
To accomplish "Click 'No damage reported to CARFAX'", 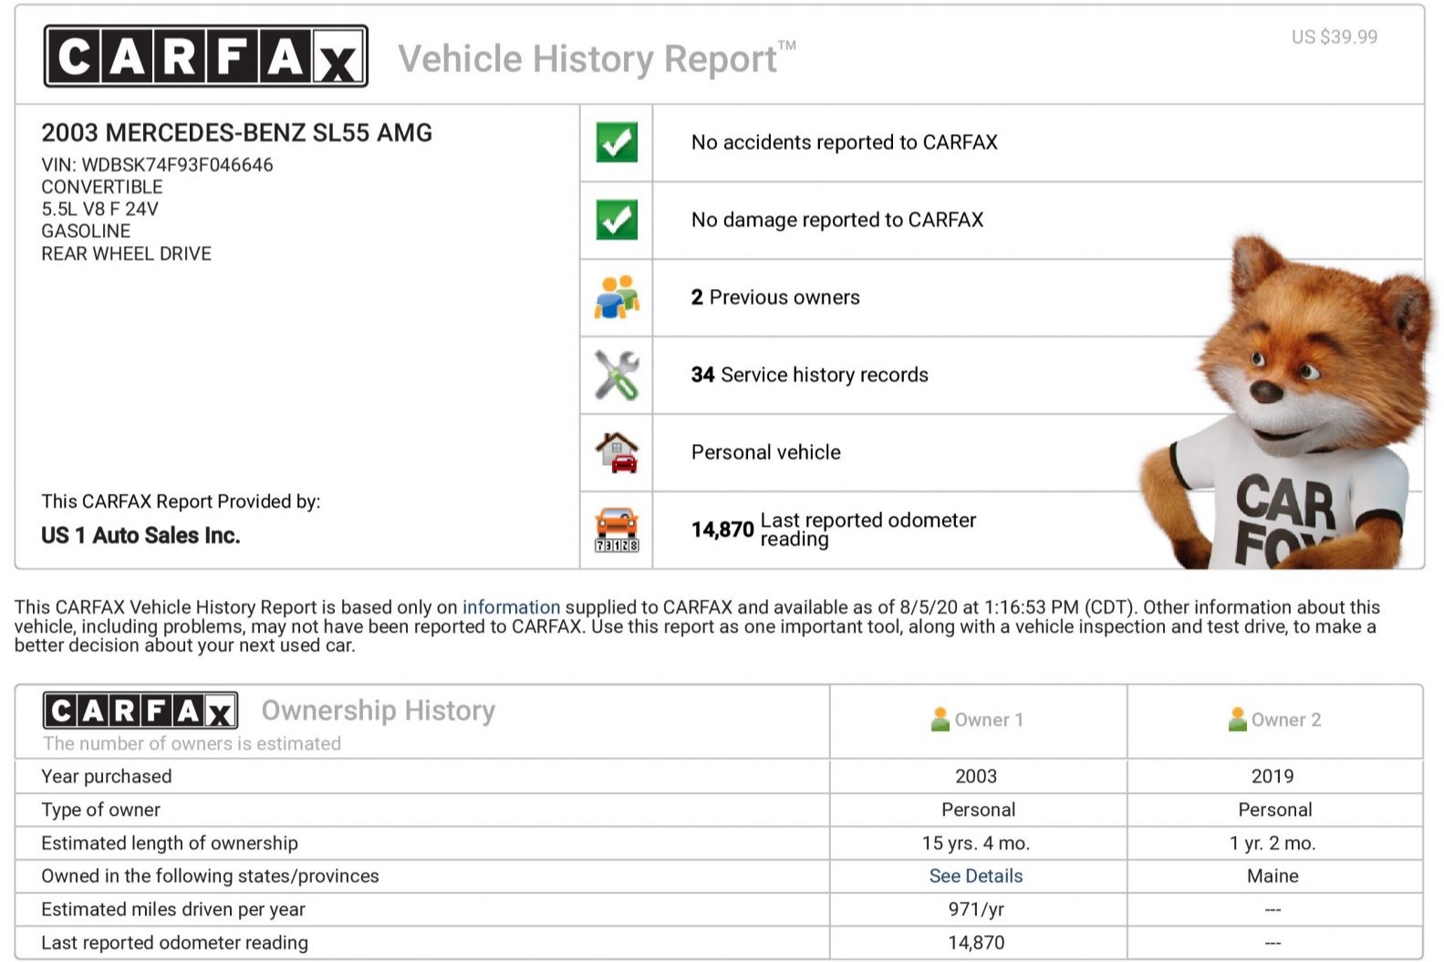I will tap(837, 220).
